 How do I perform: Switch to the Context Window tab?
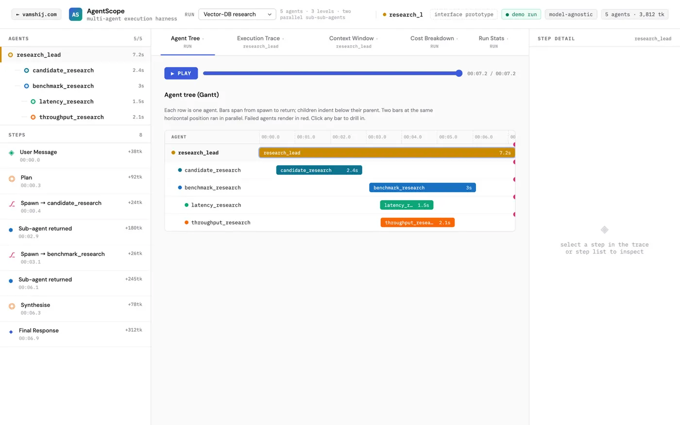[354, 42]
